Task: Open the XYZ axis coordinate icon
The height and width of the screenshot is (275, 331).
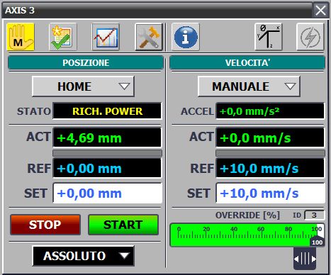Action: click(x=269, y=37)
